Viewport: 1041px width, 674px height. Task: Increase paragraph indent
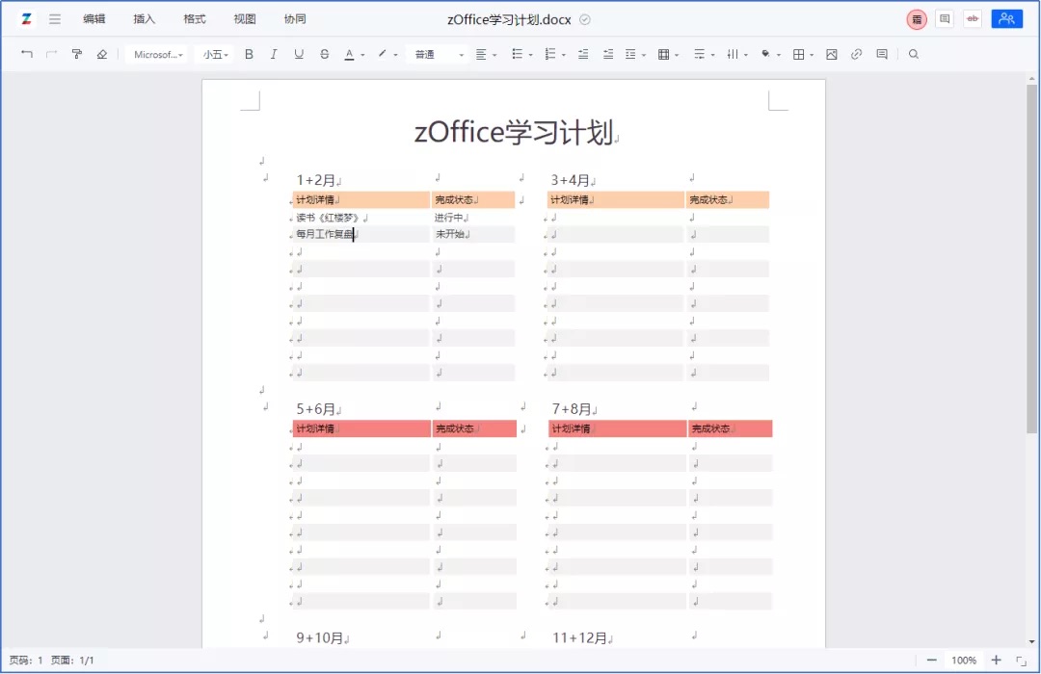coord(607,54)
